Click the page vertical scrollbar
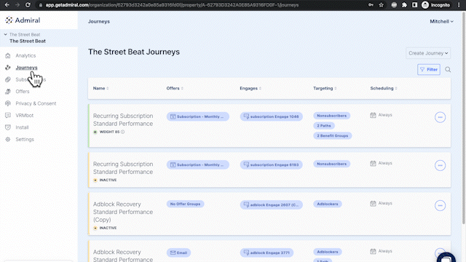Screen dimensions: 466x262 [x=463, y=119]
